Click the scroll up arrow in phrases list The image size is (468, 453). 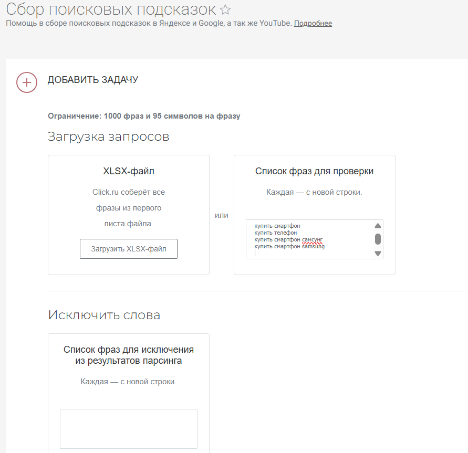pyautogui.click(x=377, y=226)
